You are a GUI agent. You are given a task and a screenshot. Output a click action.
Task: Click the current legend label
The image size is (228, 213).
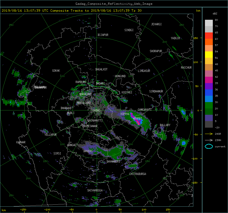[220, 147]
